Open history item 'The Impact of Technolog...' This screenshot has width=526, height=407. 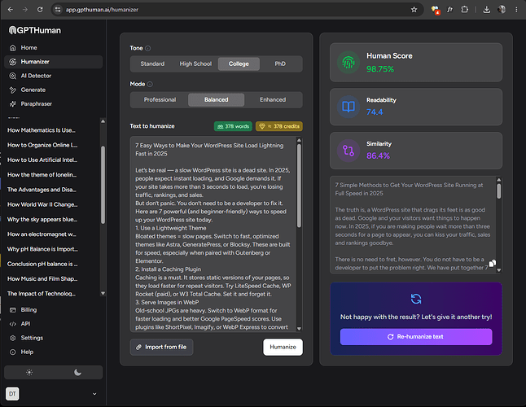pos(42,294)
